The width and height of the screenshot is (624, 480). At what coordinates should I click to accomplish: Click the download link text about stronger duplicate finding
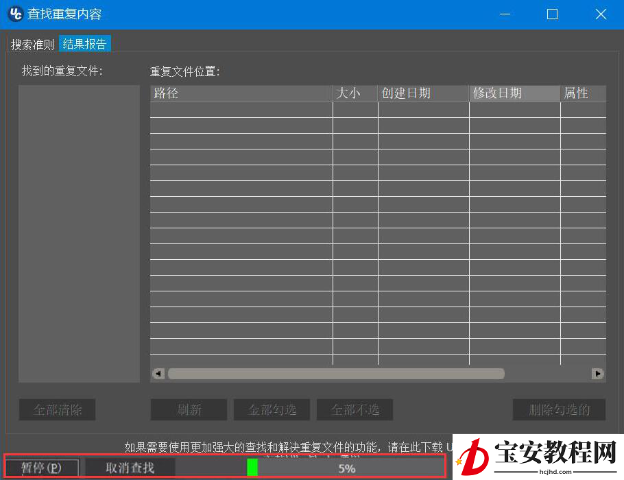click(289, 447)
